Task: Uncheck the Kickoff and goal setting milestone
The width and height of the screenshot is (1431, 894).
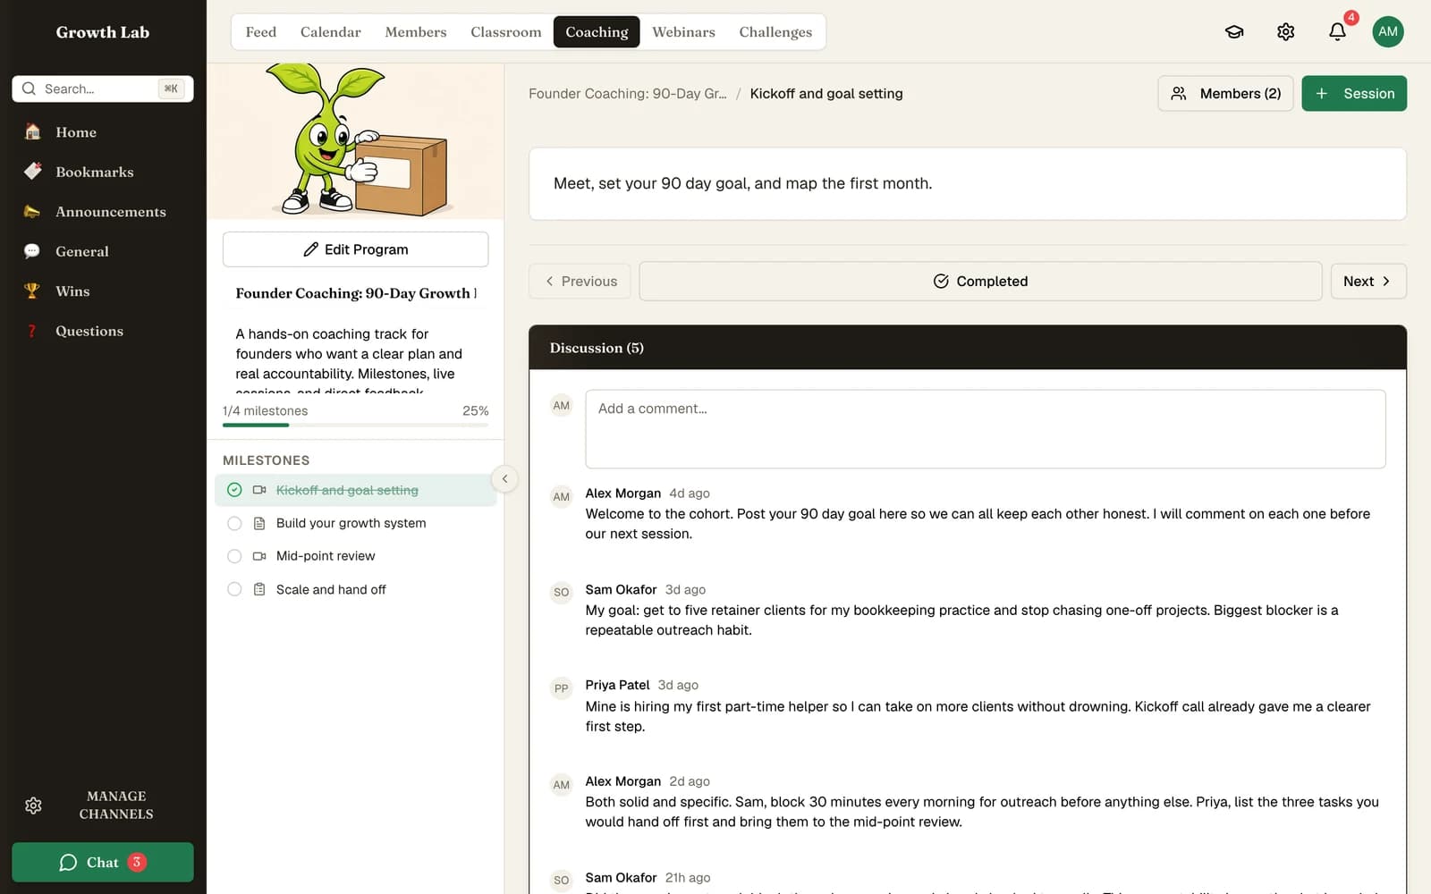Action: click(x=234, y=490)
